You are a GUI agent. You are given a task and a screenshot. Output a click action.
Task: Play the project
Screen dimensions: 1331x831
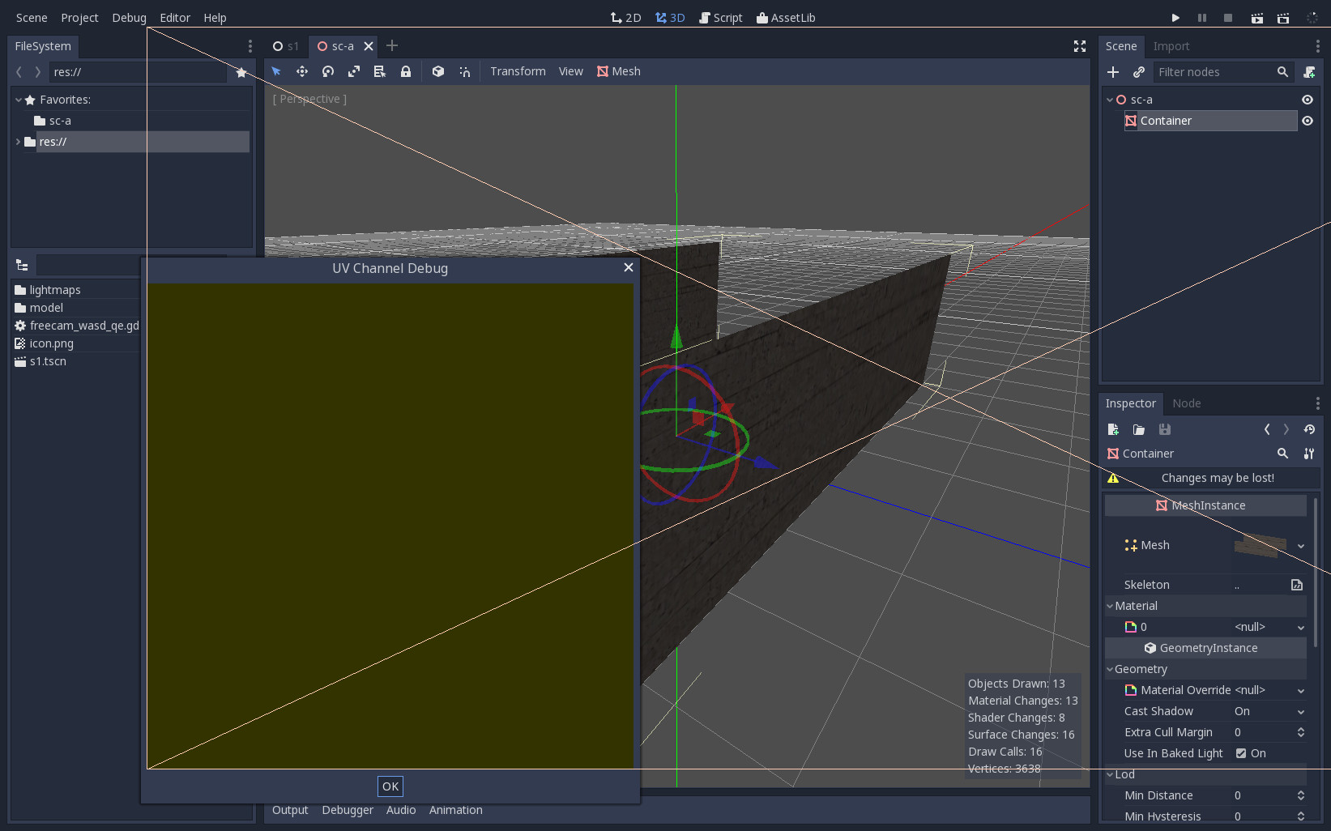pyautogui.click(x=1175, y=18)
